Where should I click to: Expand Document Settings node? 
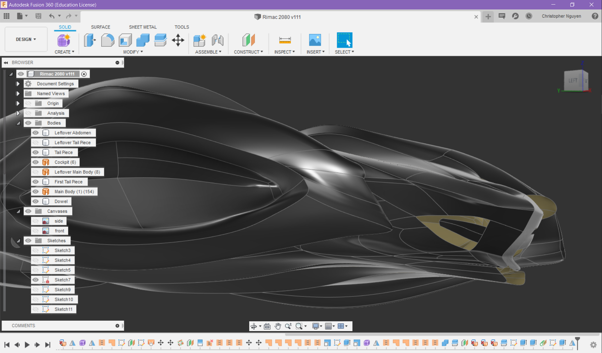[x=18, y=84]
